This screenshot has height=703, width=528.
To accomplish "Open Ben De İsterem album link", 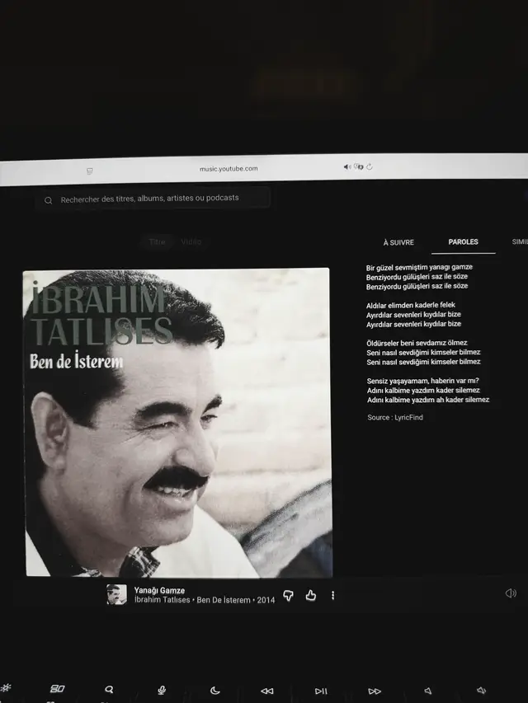I will point(224,600).
